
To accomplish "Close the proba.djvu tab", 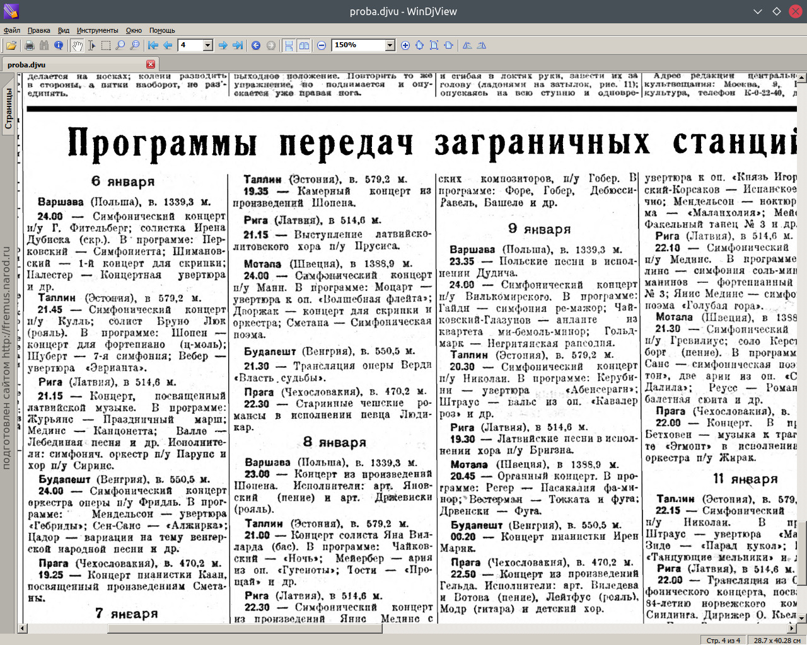I will point(150,64).
